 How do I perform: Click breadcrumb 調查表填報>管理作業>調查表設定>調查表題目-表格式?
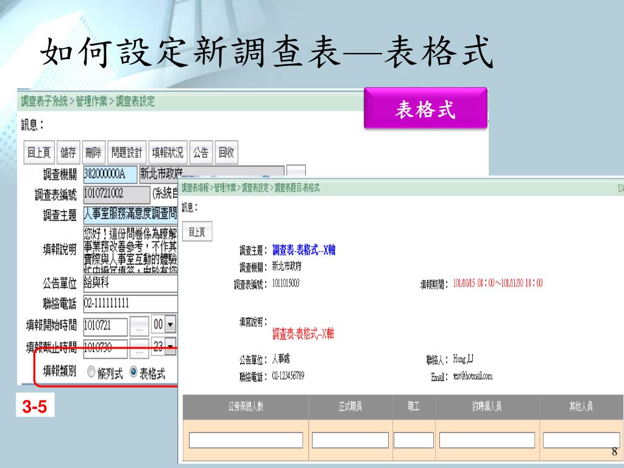250,188
